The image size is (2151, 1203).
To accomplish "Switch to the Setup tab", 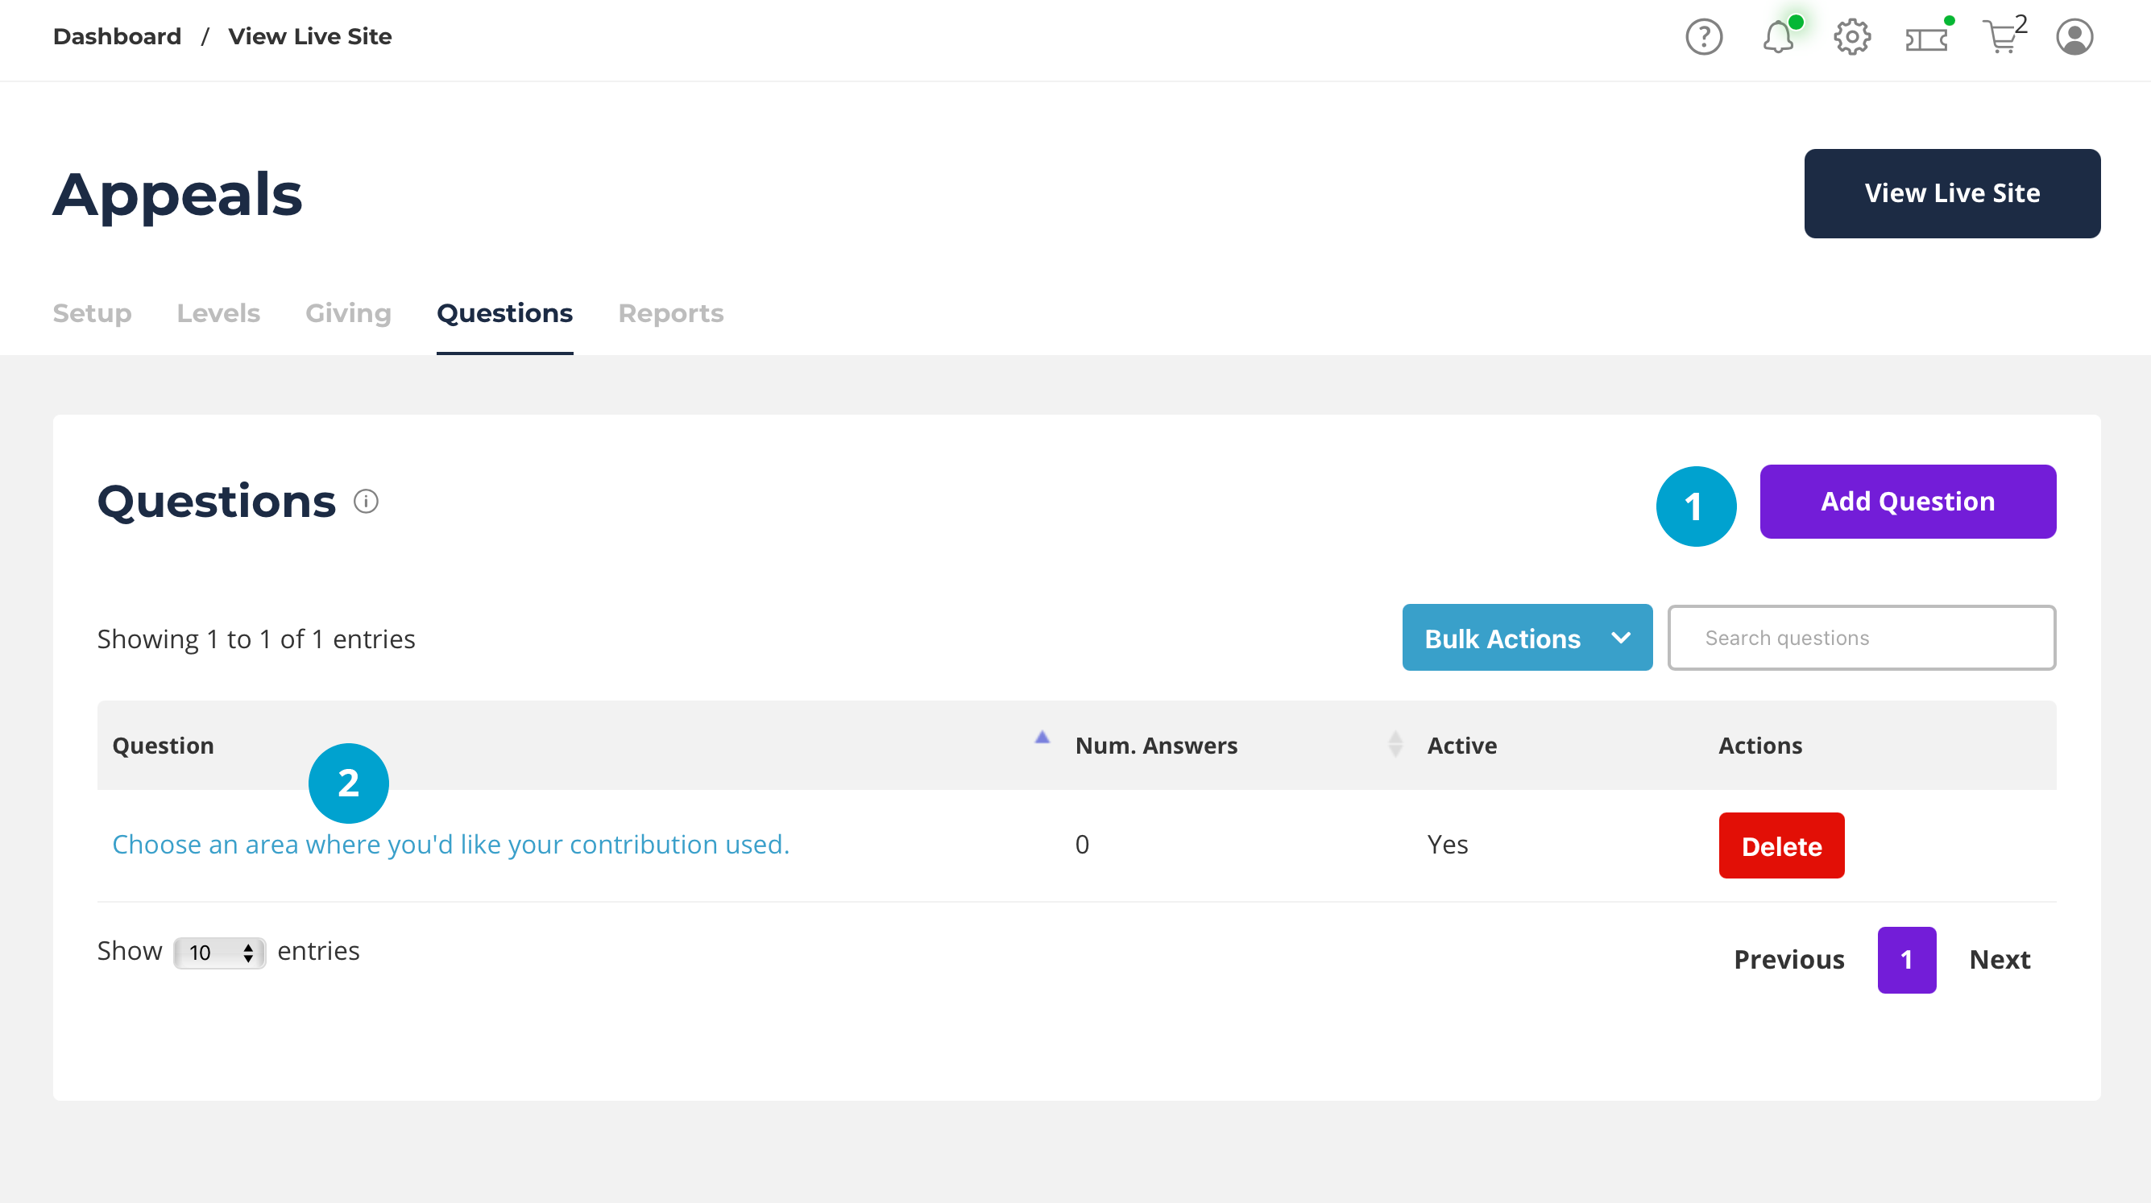I will pyautogui.click(x=92, y=313).
